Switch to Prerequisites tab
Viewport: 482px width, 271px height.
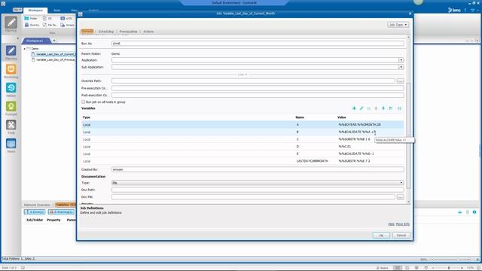(128, 32)
